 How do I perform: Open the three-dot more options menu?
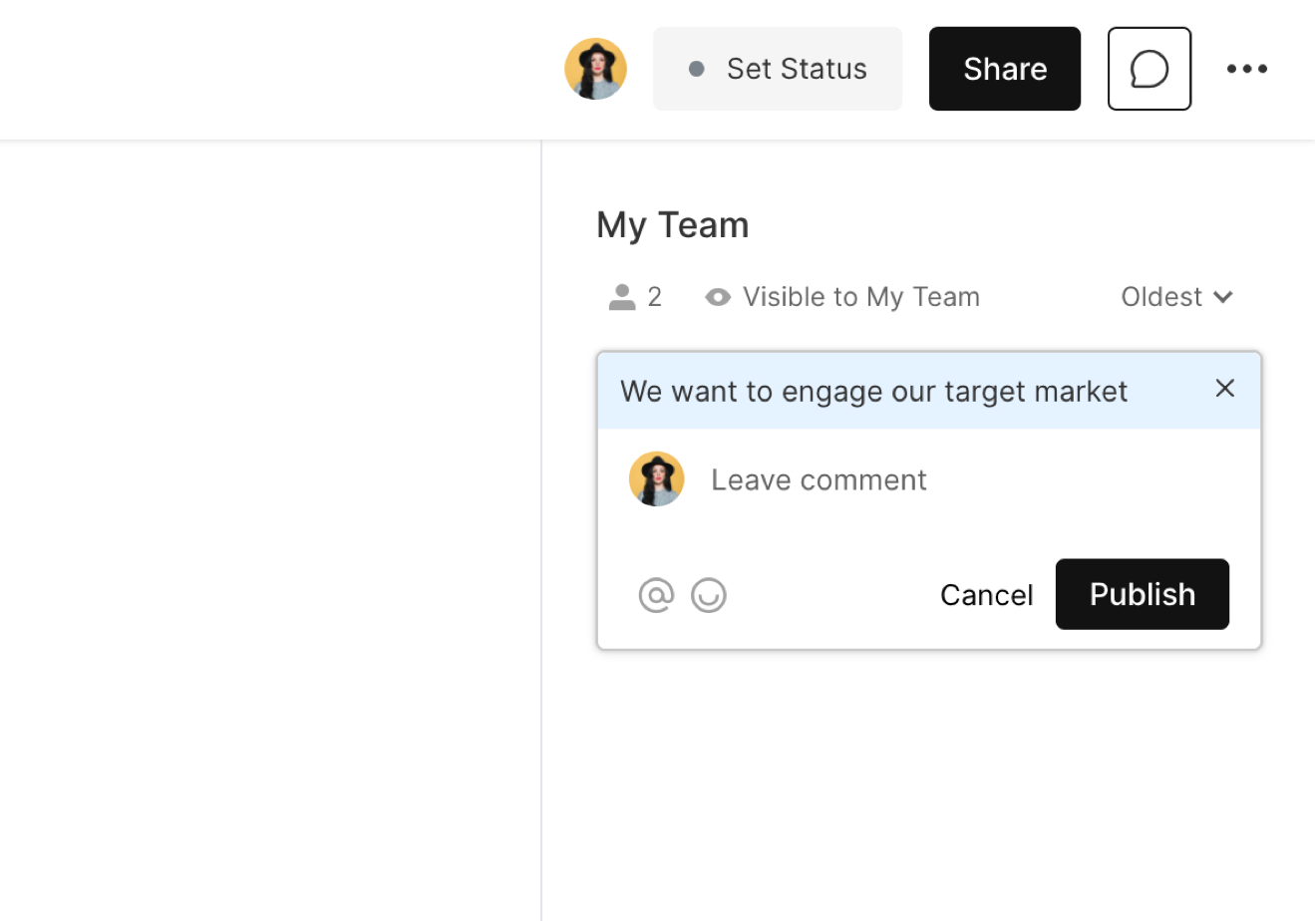point(1246,69)
